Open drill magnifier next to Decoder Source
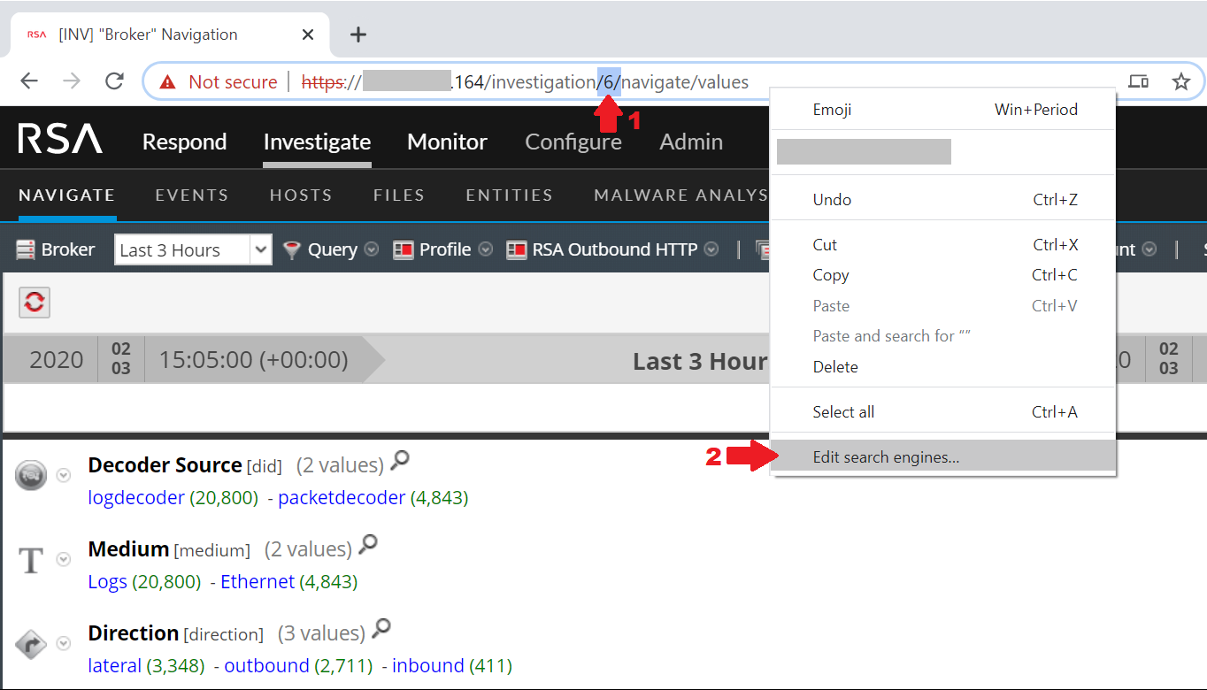Image resolution: width=1207 pixels, height=690 pixels. coord(398,460)
